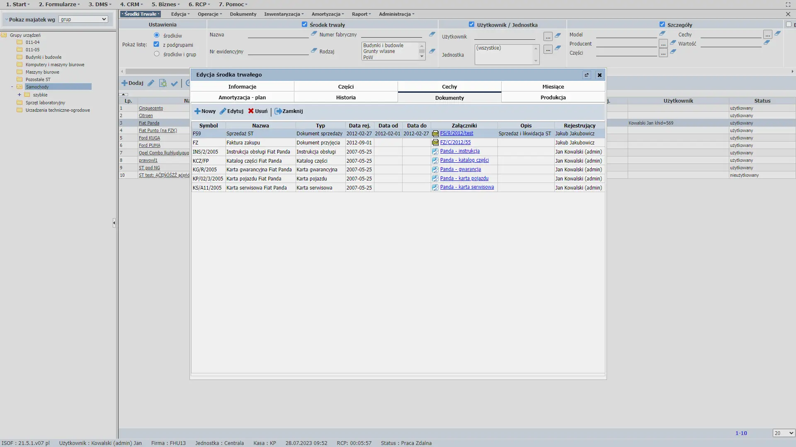Expand the szybkie tree folder
Viewport: 796px width, 447px height.
pyautogui.click(x=19, y=95)
